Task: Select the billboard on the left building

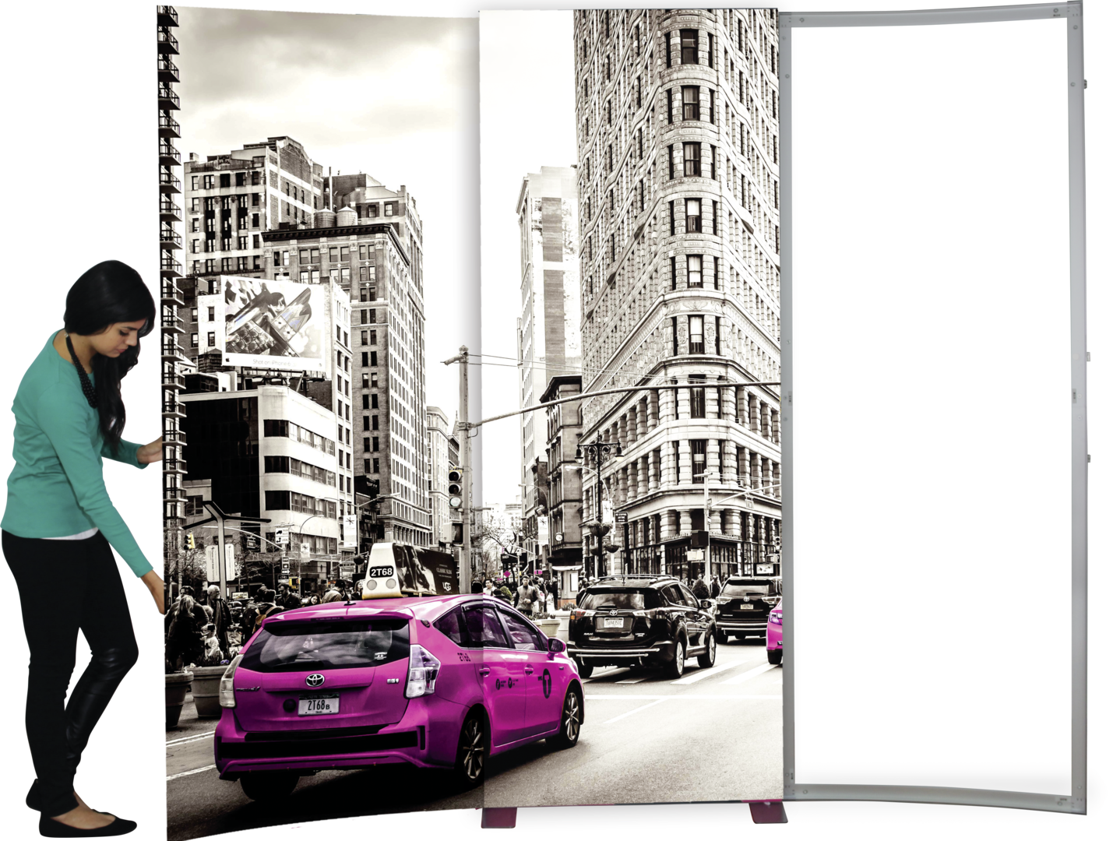Action: pos(273,322)
